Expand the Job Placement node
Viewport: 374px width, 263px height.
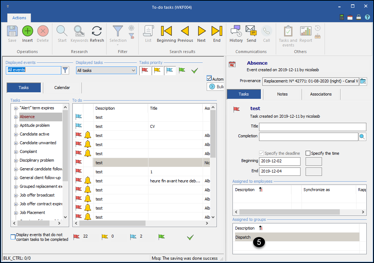pyautogui.click(x=16, y=213)
